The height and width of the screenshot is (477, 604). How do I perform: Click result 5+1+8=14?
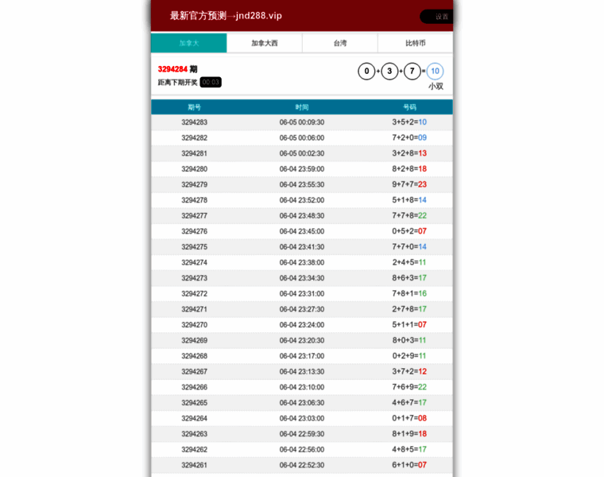[409, 200]
